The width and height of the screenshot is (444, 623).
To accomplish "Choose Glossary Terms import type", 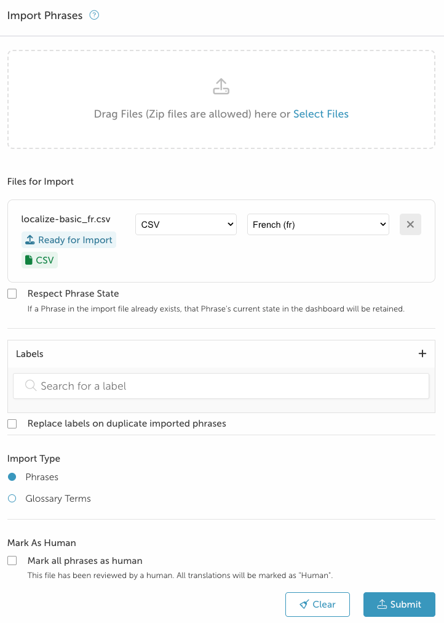I will click(12, 499).
